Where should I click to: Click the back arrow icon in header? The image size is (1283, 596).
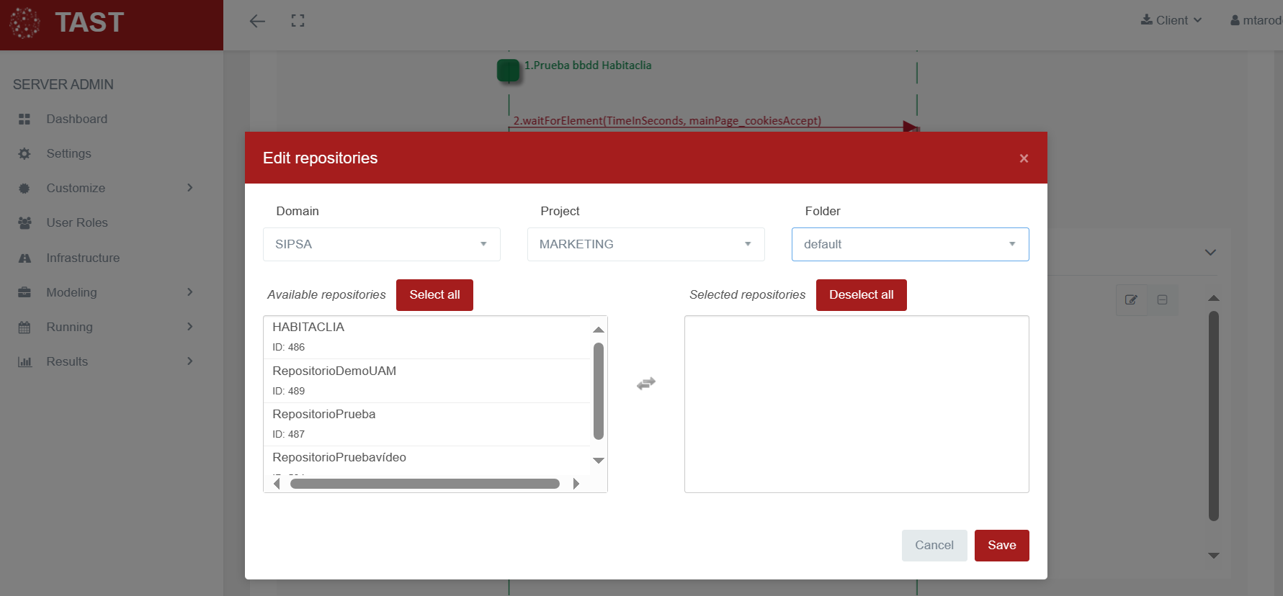[257, 21]
